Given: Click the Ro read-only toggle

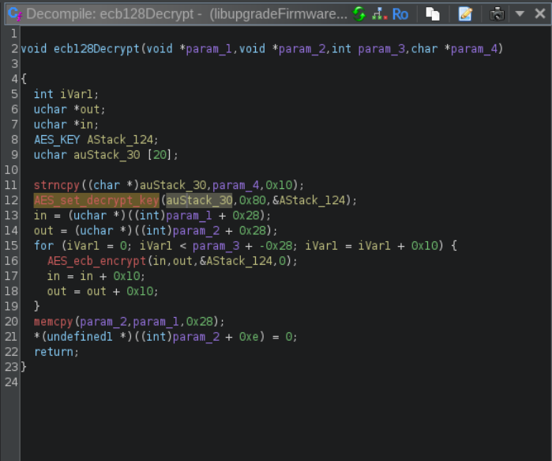Looking at the screenshot, I should coord(400,14).
